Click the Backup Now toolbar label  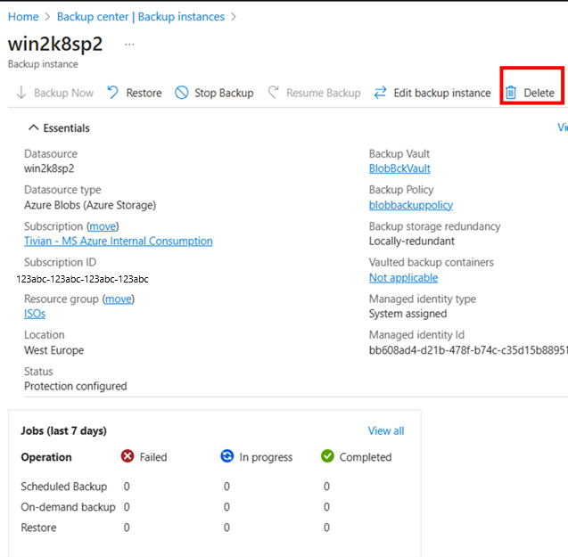point(64,93)
